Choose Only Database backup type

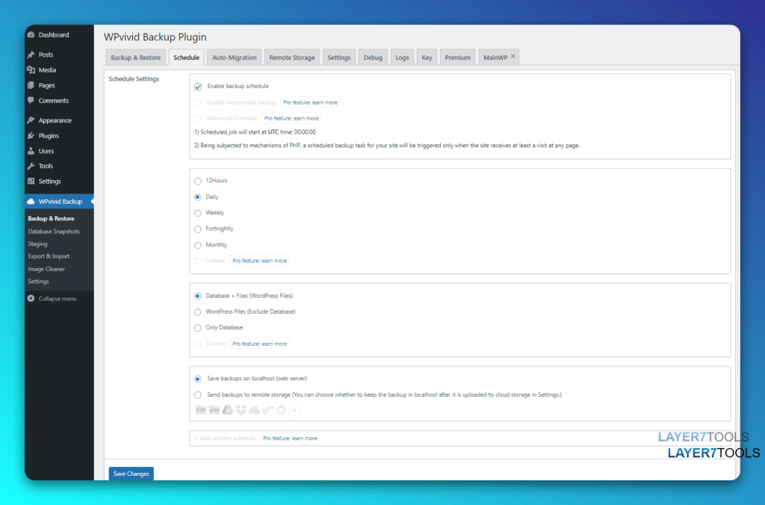pos(197,328)
